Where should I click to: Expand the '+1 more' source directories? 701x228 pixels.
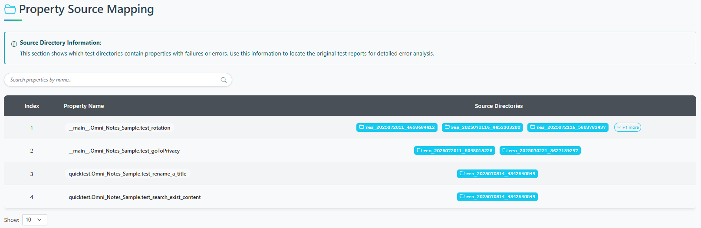click(x=627, y=127)
